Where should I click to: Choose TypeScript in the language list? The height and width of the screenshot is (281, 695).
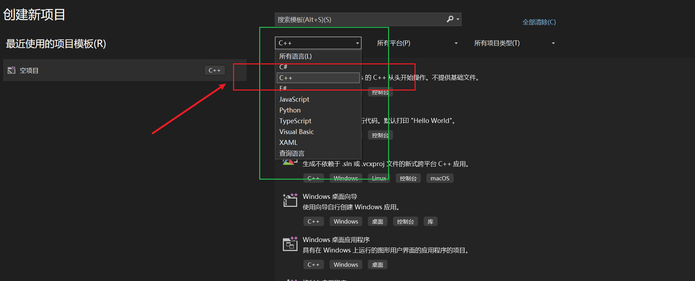[x=318, y=121]
